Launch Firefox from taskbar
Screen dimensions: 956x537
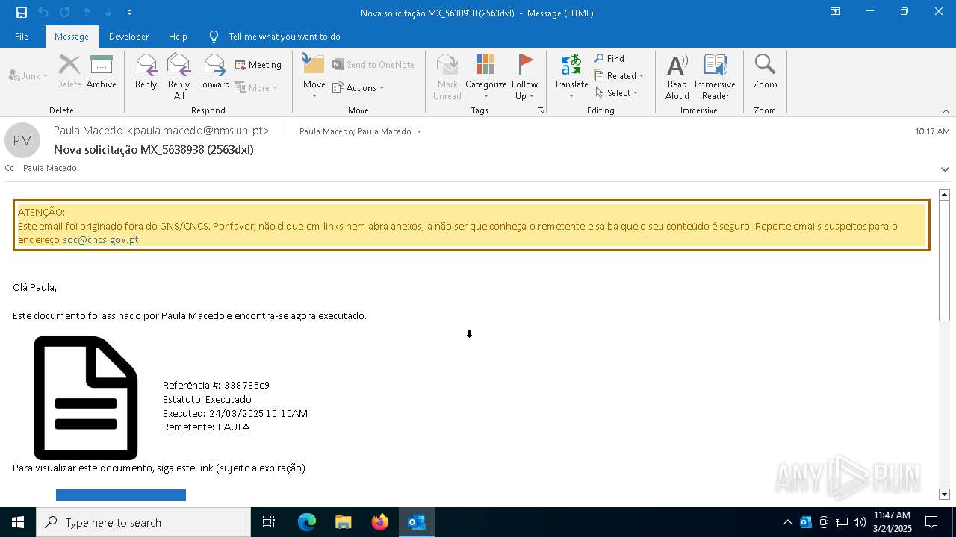tap(379, 522)
